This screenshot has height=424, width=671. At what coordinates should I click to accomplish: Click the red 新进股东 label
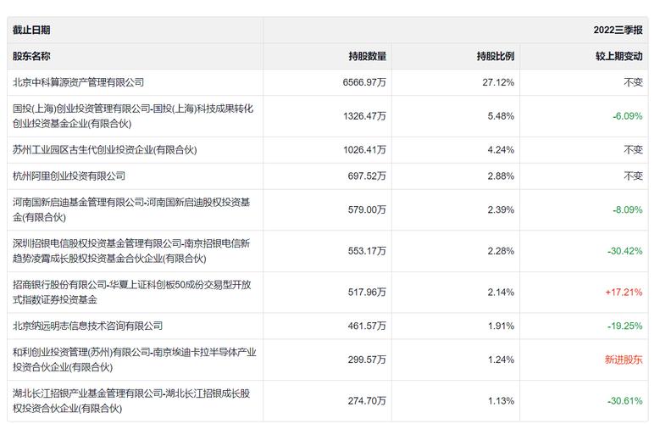(624, 360)
